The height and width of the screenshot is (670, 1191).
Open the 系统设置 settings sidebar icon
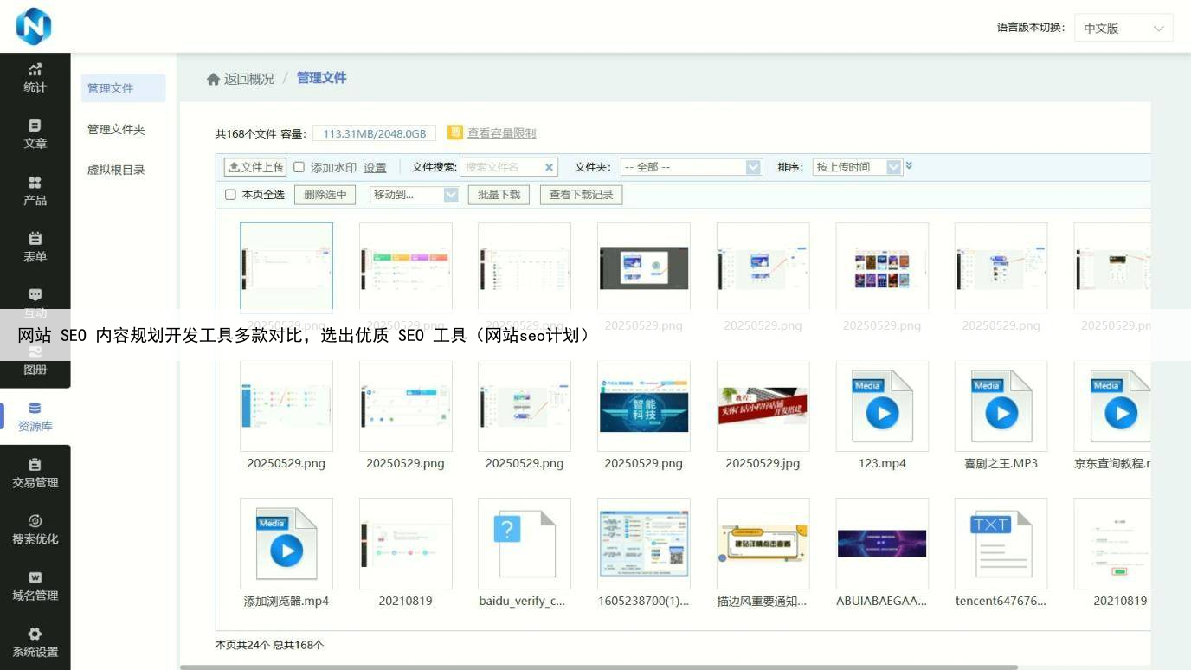(35, 642)
